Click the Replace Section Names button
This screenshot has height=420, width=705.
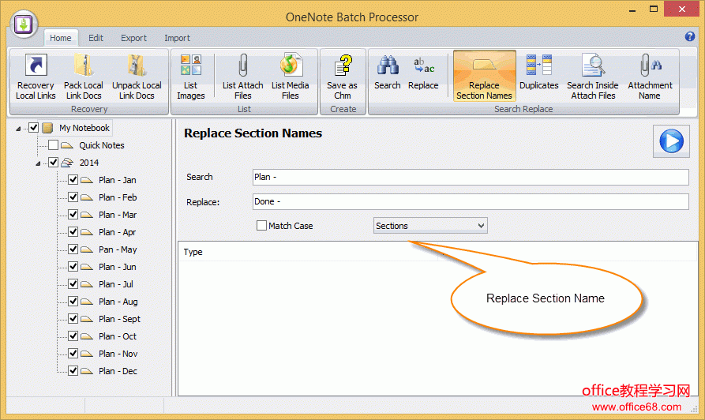tap(484, 77)
